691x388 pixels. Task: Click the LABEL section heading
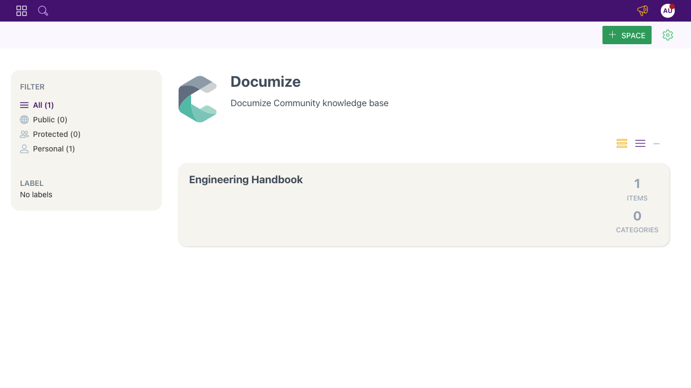pos(32,183)
